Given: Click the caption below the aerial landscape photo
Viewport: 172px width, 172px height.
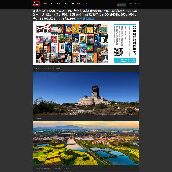Looking at the screenshot, I should [53, 168].
